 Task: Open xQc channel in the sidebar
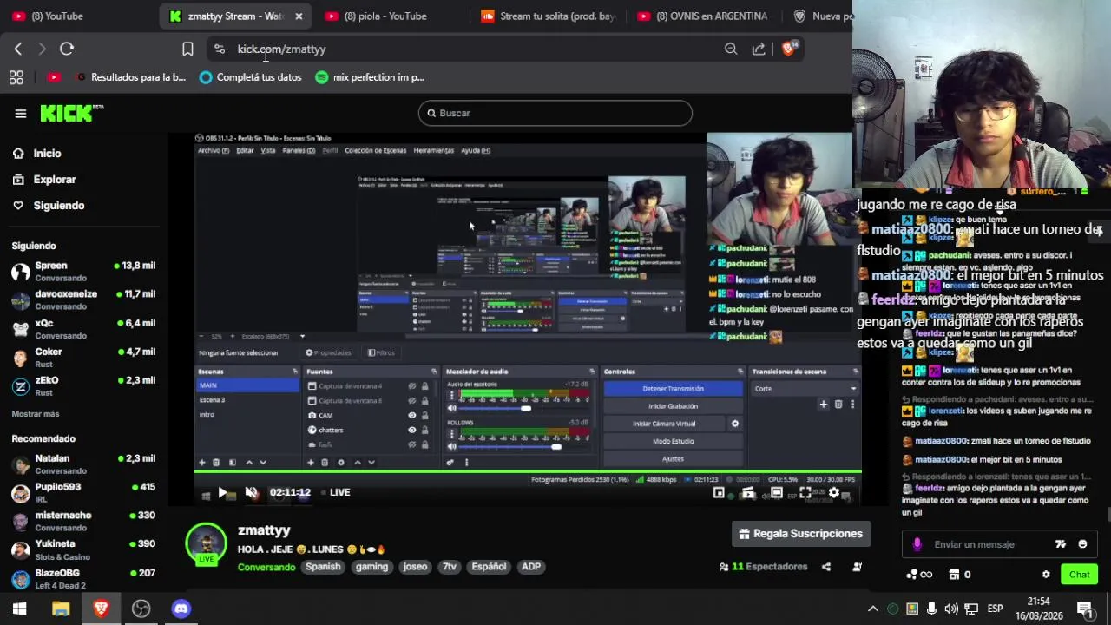(x=83, y=328)
